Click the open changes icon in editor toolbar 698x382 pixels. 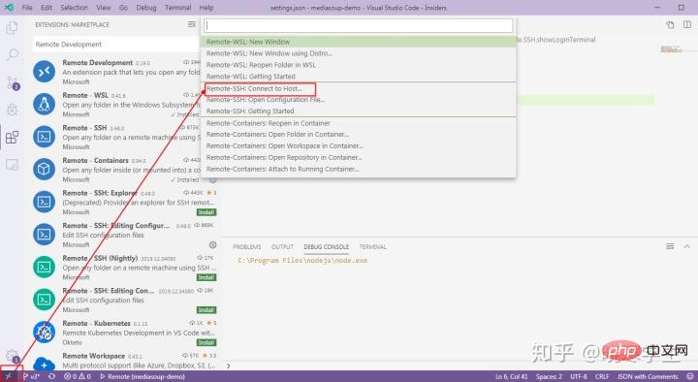(670, 25)
